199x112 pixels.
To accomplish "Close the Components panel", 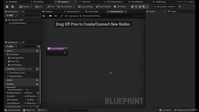I will click(23, 12).
